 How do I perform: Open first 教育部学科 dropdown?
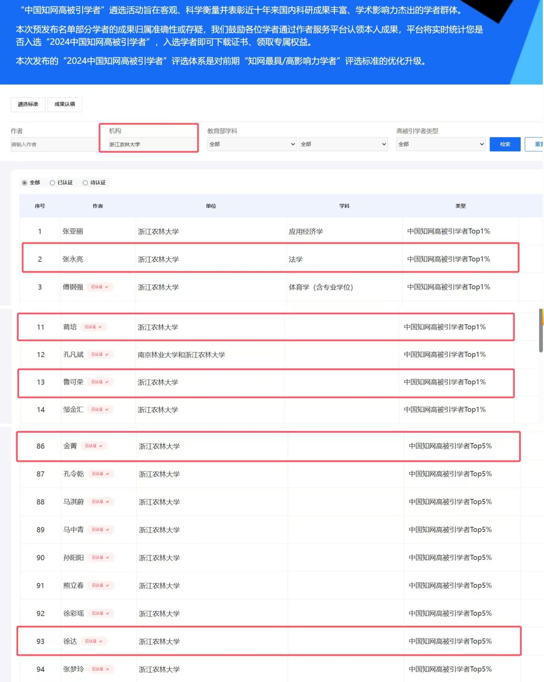point(252,144)
